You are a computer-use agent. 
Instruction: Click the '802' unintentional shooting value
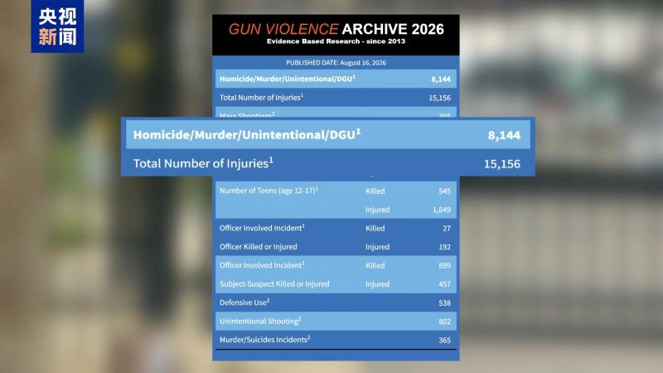(444, 322)
